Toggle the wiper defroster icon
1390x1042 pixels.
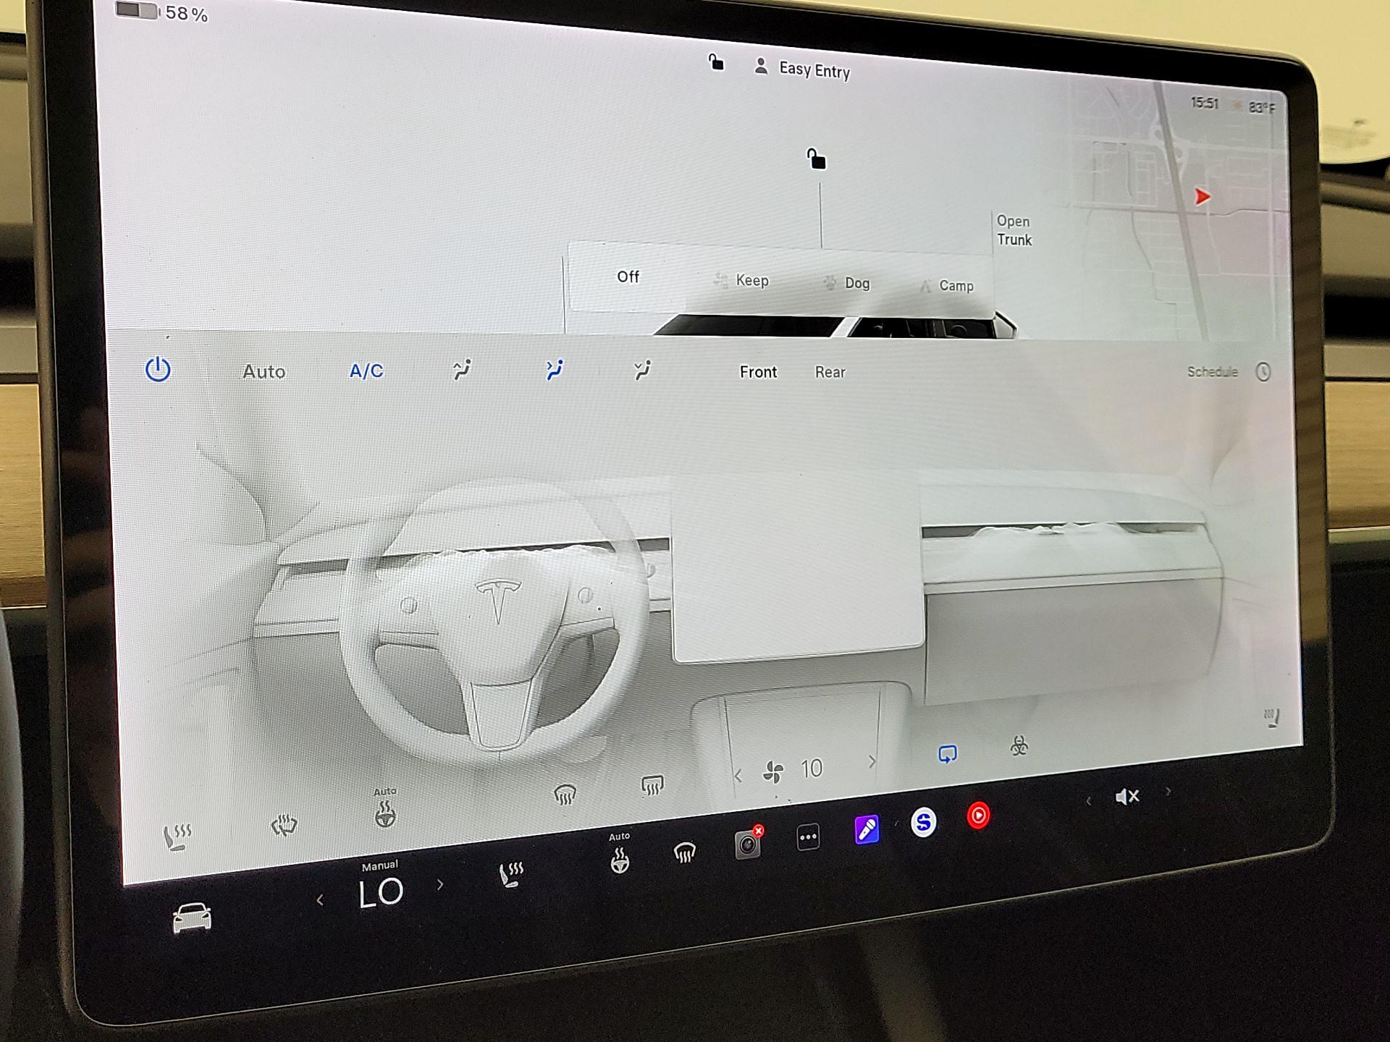[284, 825]
